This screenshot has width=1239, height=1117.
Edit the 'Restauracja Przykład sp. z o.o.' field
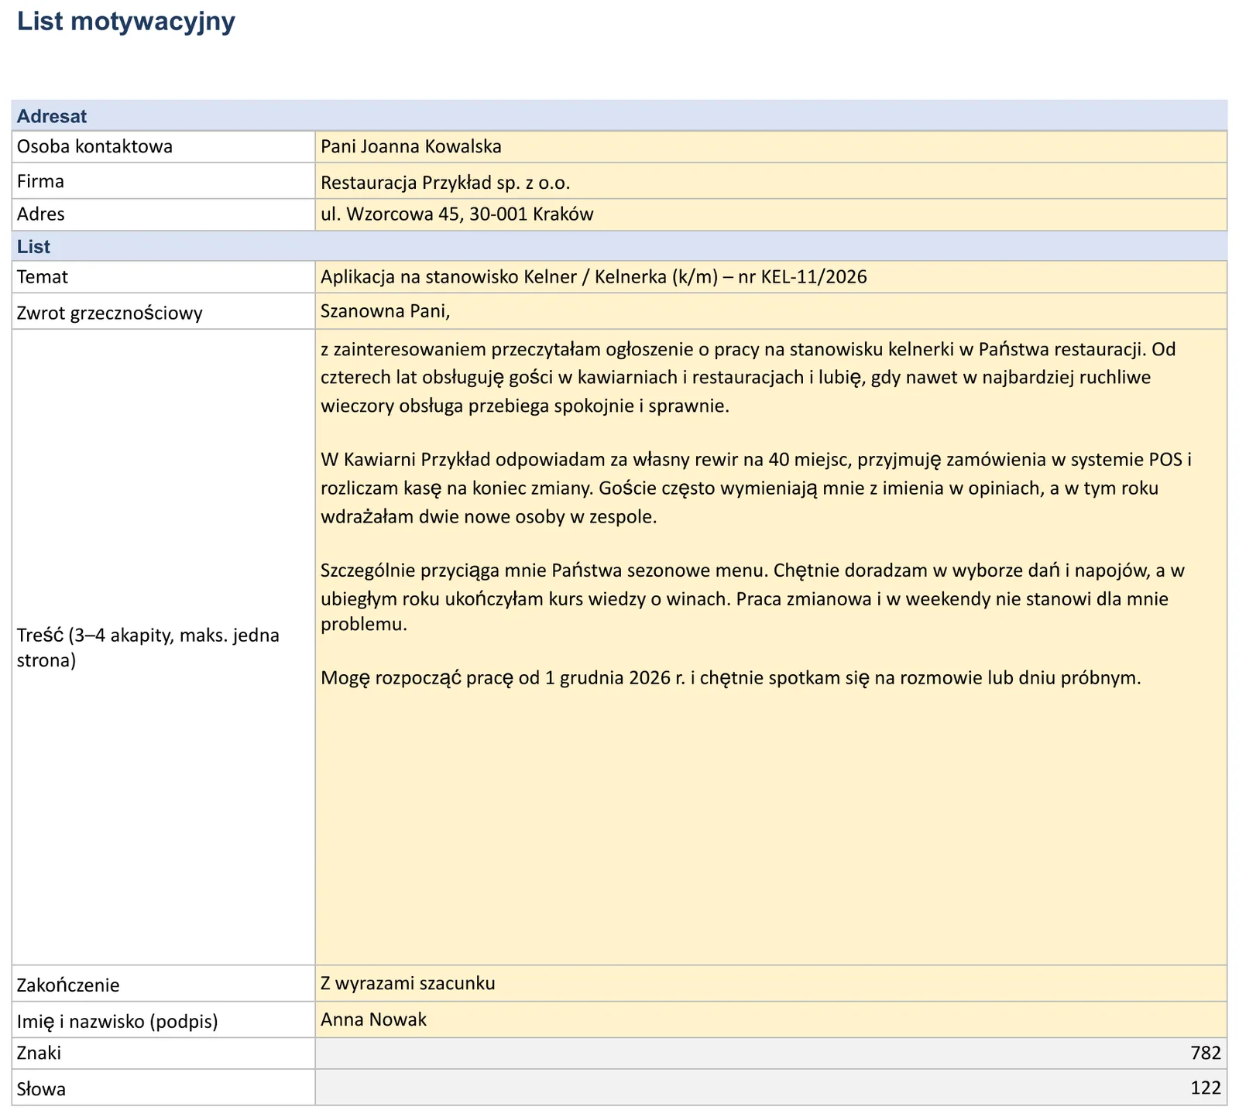[771, 181]
